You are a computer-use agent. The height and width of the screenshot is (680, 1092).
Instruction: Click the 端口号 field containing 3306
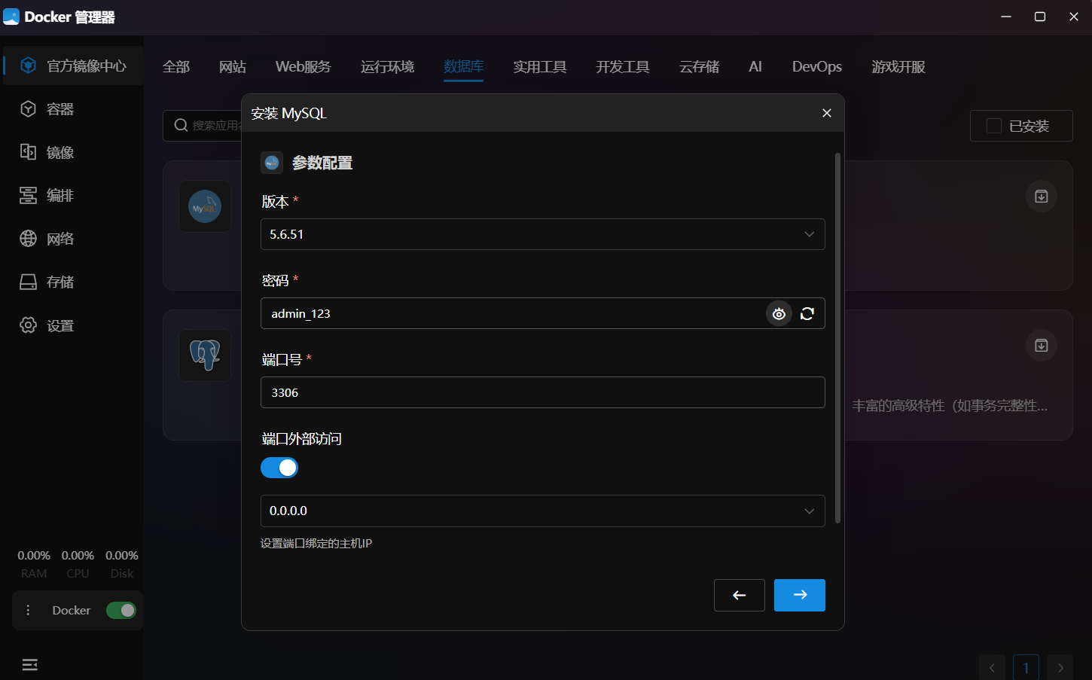543,392
